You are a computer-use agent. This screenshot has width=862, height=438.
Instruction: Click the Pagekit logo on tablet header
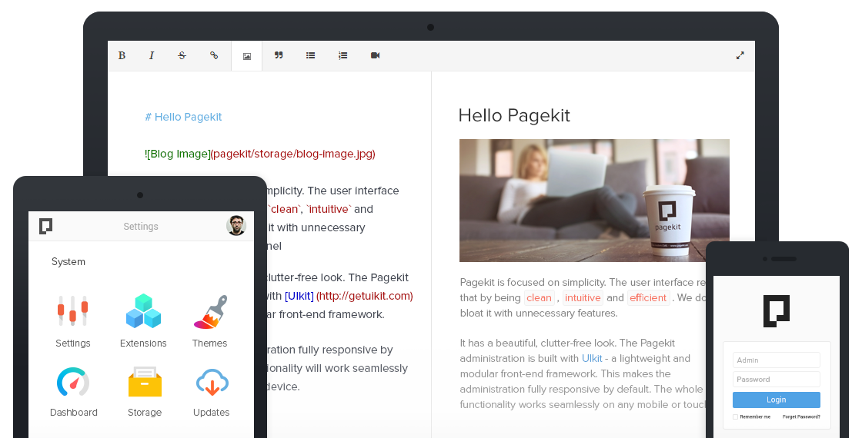[x=45, y=226]
